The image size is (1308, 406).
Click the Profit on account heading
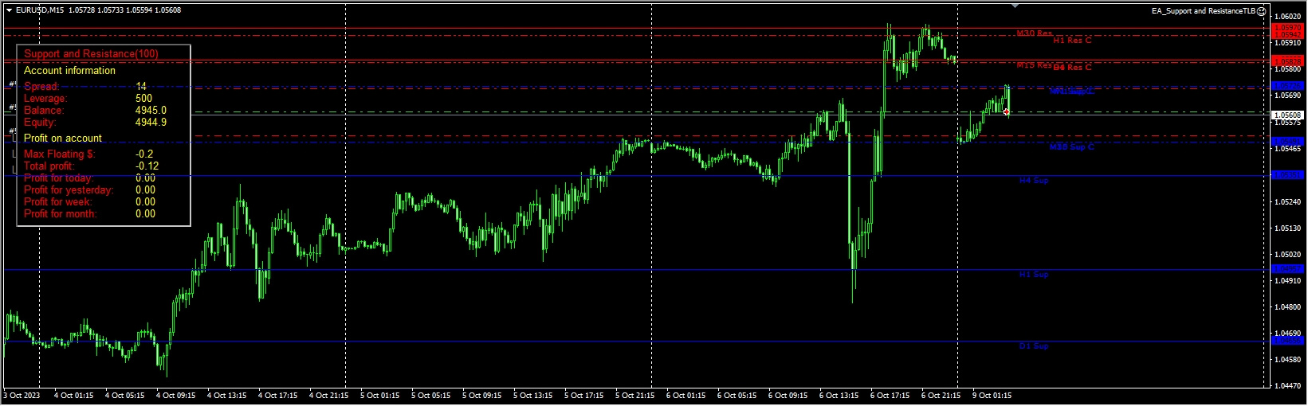click(x=63, y=139)
